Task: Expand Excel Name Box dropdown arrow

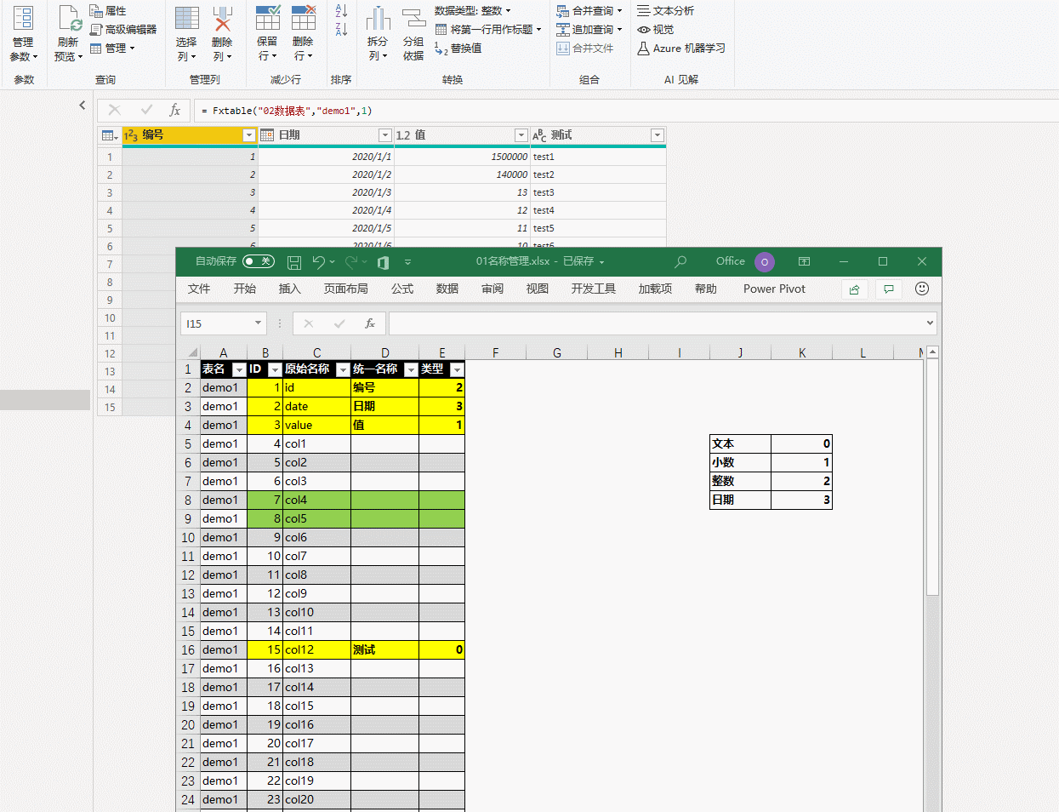Action: point(258,323)
